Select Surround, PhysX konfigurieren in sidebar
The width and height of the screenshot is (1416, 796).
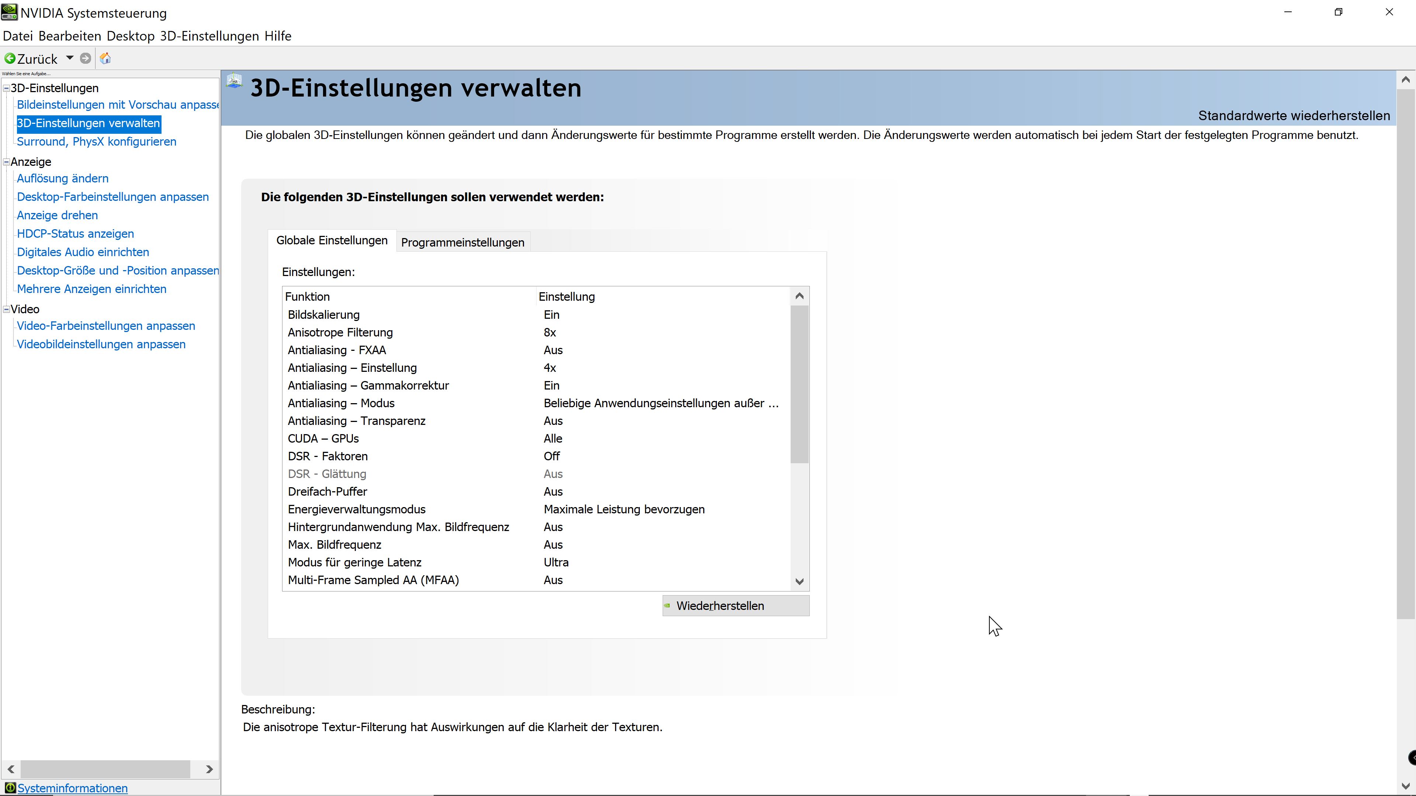point(96,142)
